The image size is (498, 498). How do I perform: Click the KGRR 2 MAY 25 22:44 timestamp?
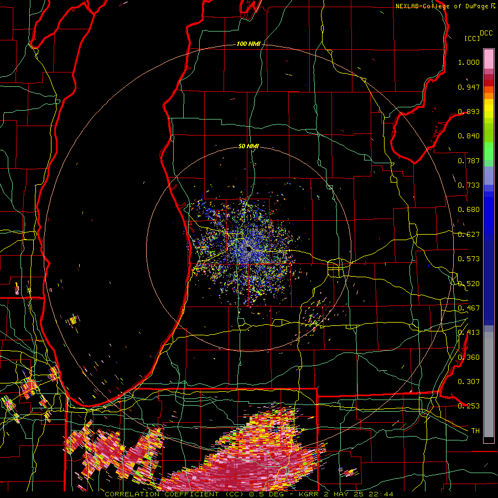click(x=346, y=494)
